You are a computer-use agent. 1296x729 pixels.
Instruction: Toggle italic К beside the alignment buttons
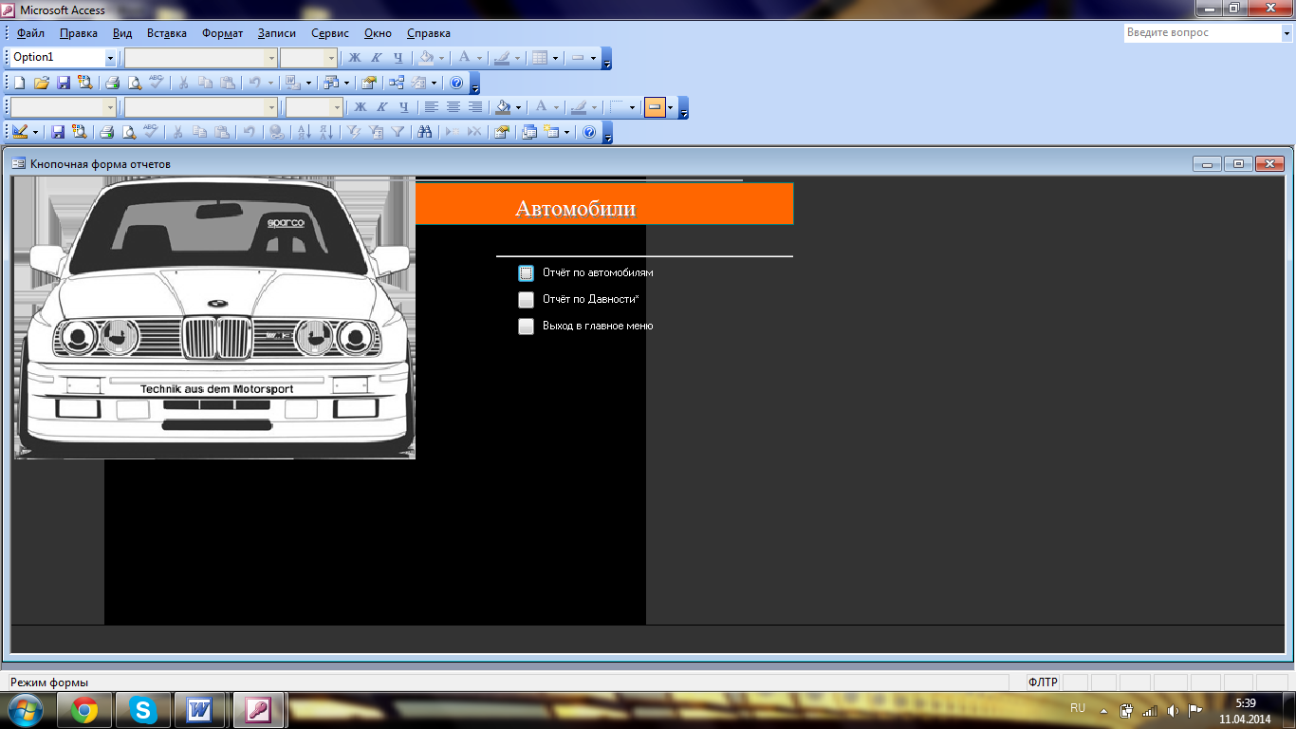(382, 107)
